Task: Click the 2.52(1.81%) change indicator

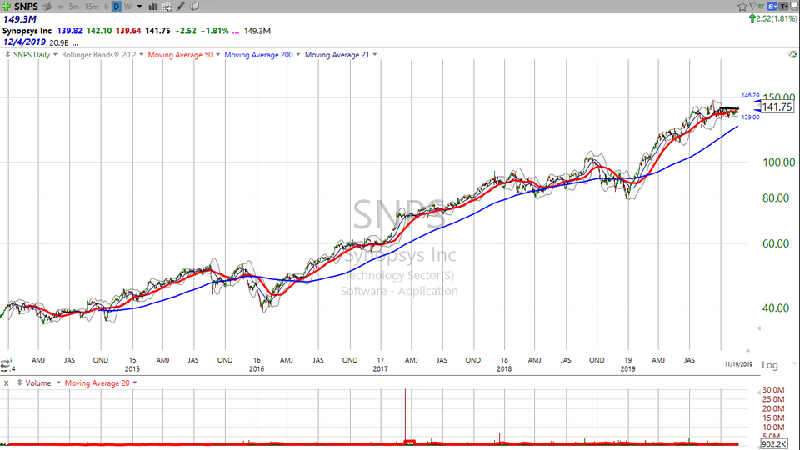Action: tap(772, 18)
